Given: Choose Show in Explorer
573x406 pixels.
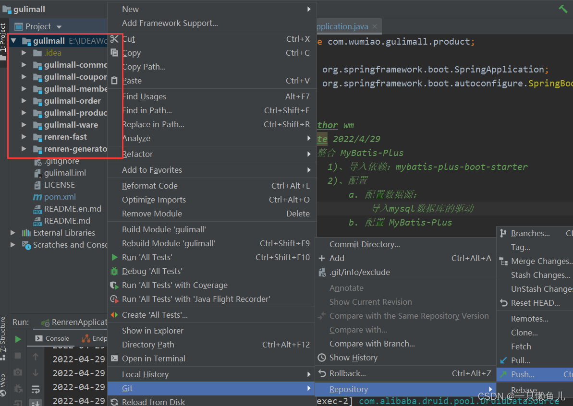Looking at the screenshot, I should click(x=212, y=331).
